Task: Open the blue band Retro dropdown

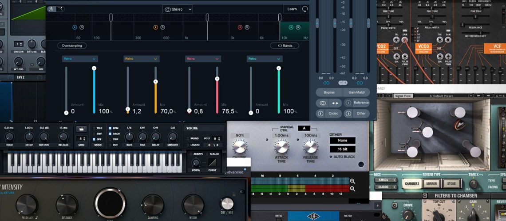Action: [x=80, y=59]
